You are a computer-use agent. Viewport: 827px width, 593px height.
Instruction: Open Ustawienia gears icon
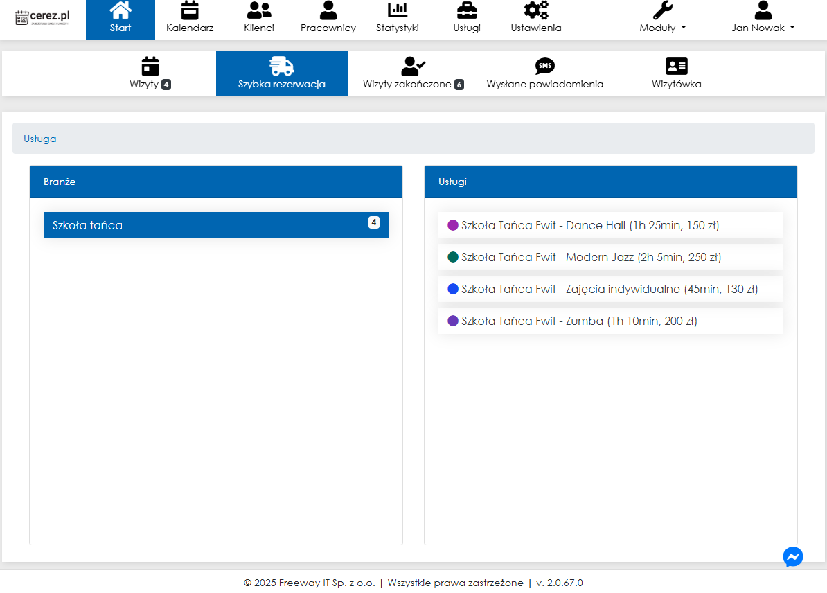click(x=536, y=11)
